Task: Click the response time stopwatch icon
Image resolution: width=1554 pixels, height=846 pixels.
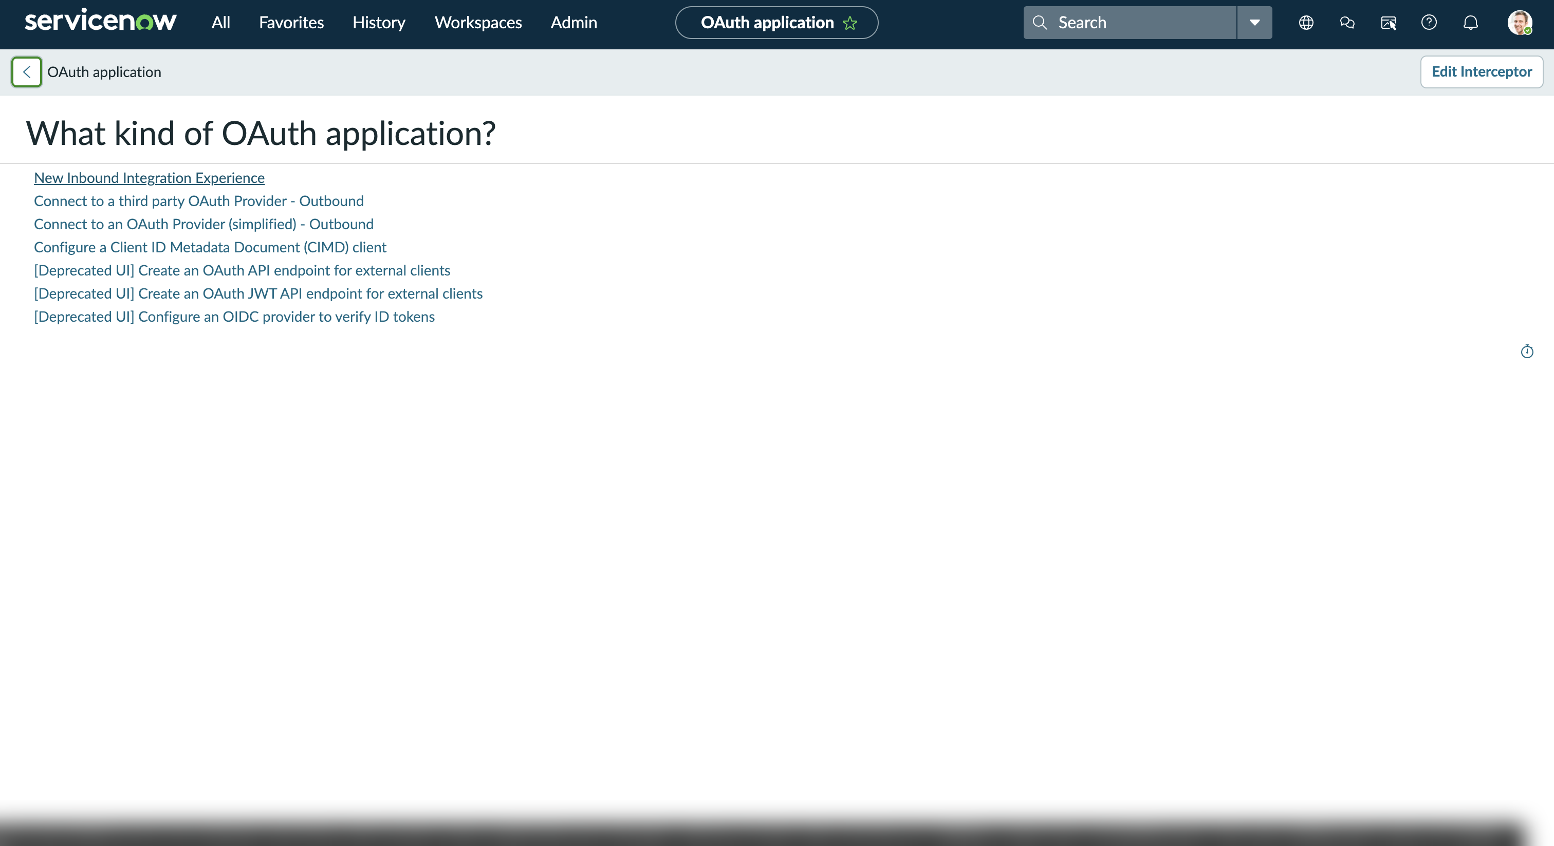Action: pos(1527,351)
